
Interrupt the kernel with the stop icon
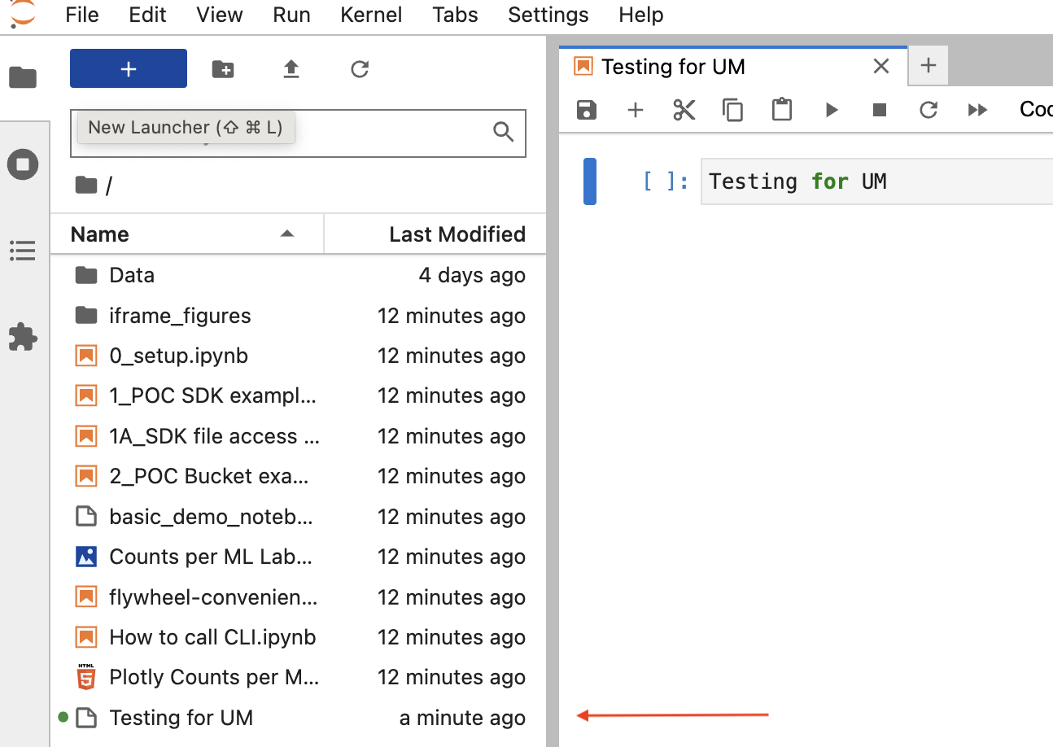[x=880, y=110]
